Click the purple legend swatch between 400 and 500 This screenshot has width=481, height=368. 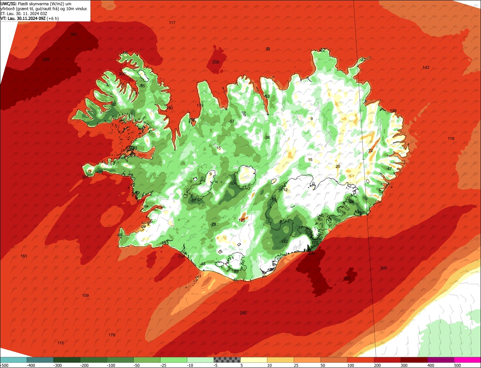[x=441, y=360]
